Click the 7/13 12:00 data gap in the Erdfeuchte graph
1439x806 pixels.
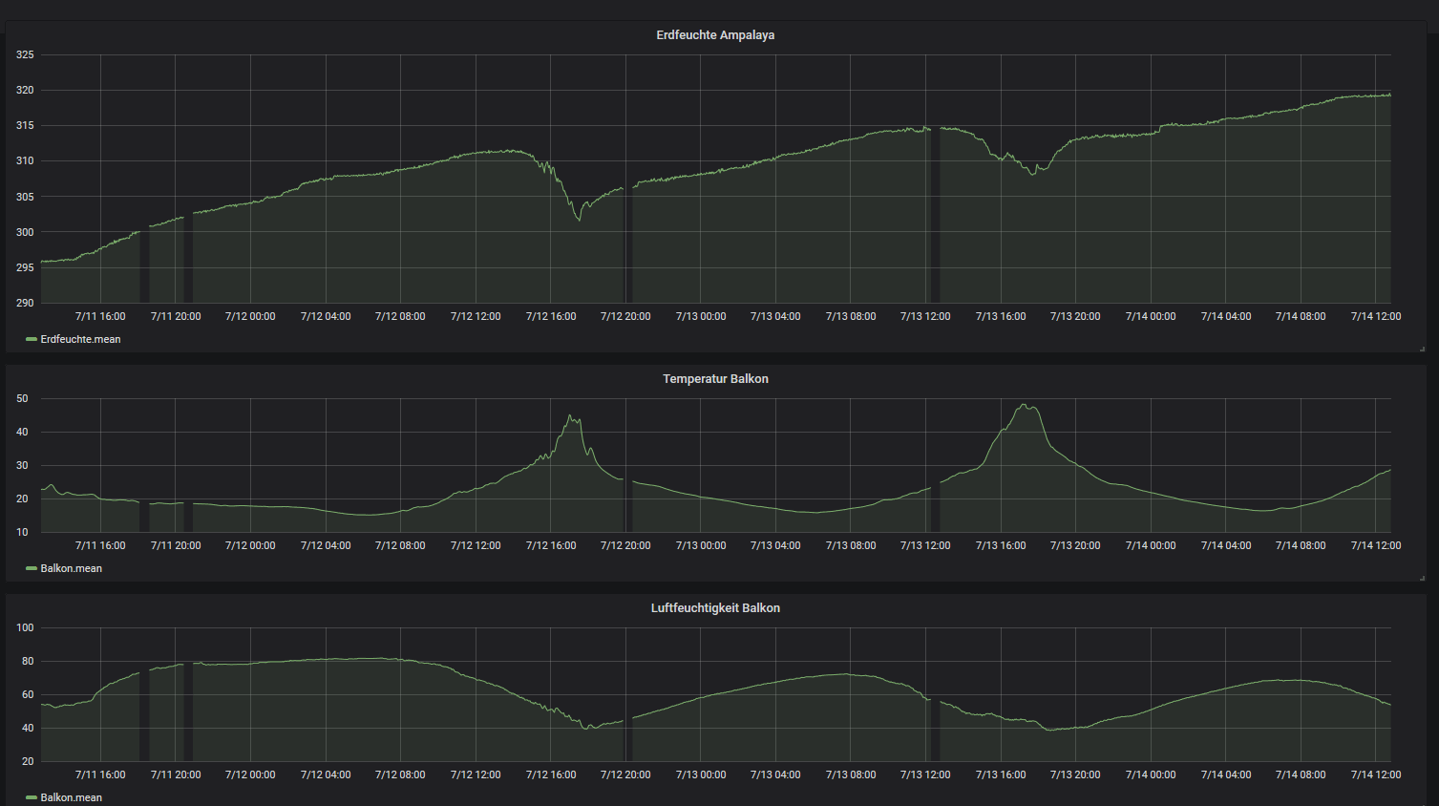935,215
